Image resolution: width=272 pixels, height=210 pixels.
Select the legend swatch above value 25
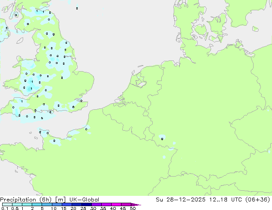[88, 204]
